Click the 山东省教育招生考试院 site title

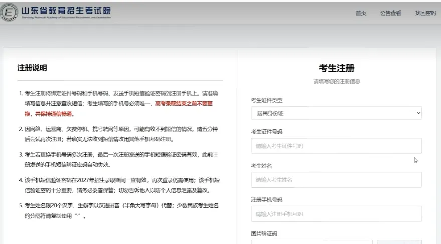point(66,11)
